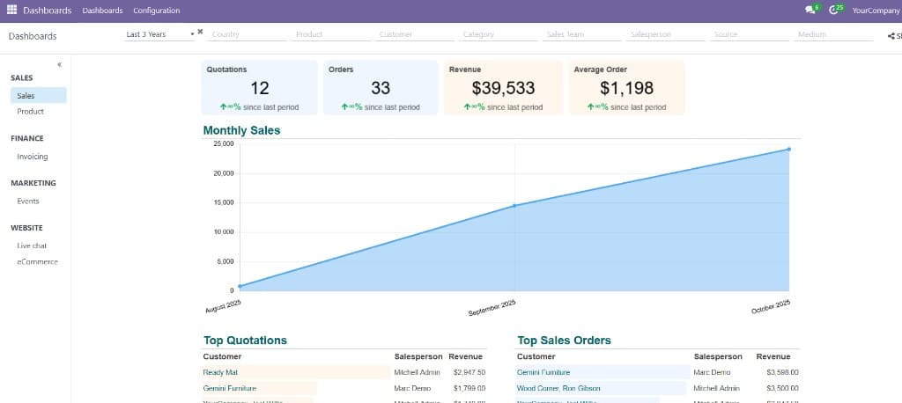Open the Last 3 Years period dropdown
This screenshot has height=403, width=902.
[x=160, y=34]
